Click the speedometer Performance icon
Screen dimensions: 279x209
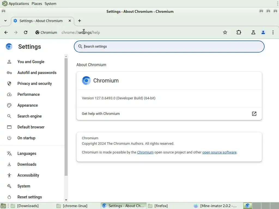[x=9, y=94]
